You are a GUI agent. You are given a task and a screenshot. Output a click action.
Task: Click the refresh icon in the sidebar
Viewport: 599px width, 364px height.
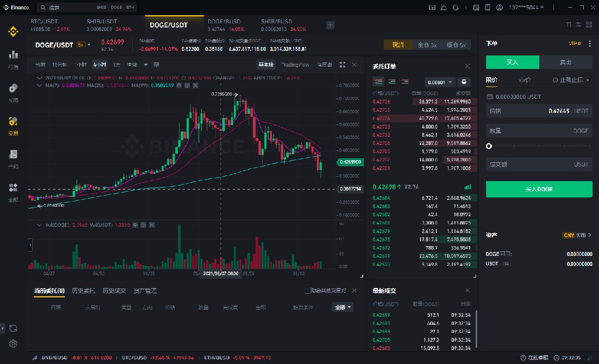13,328
